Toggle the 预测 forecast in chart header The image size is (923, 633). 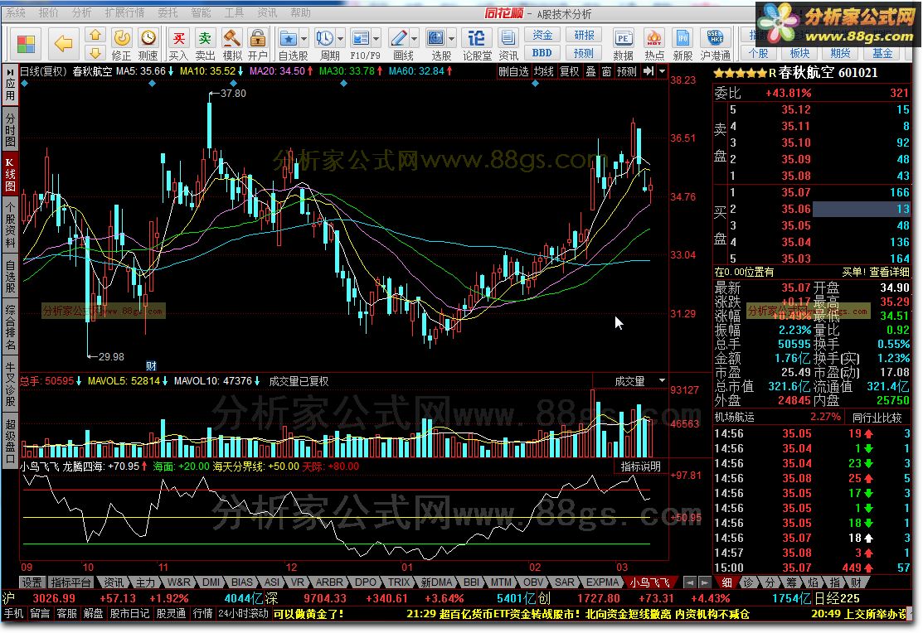627,72
